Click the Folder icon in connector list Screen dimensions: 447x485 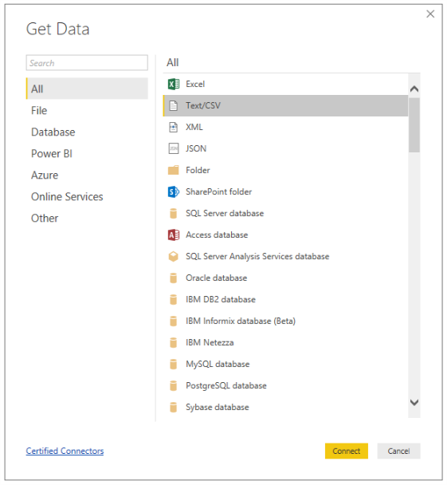[x=173, y=170]
